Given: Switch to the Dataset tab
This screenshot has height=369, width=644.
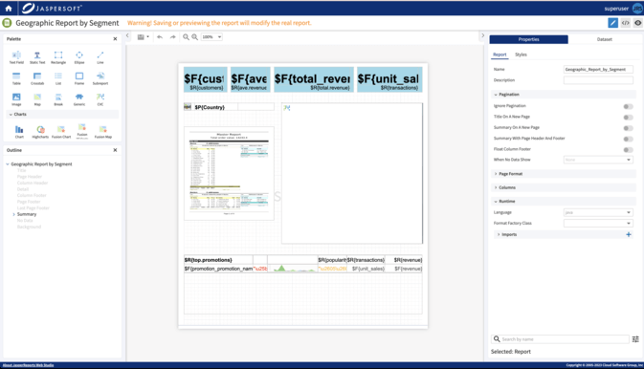Looking at the screenshot, I should point(604,39).
